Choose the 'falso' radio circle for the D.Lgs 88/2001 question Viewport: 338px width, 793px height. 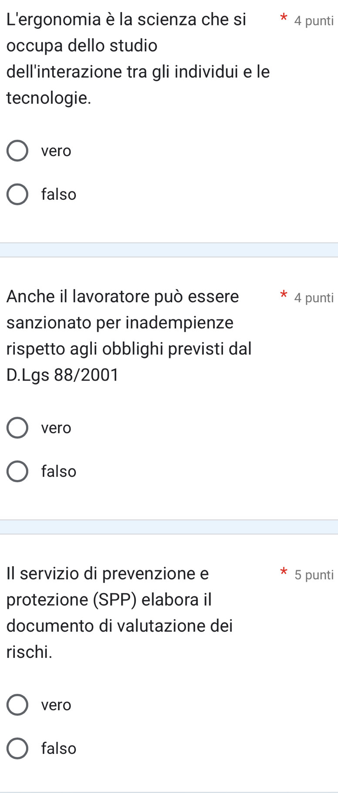point(17,472)
